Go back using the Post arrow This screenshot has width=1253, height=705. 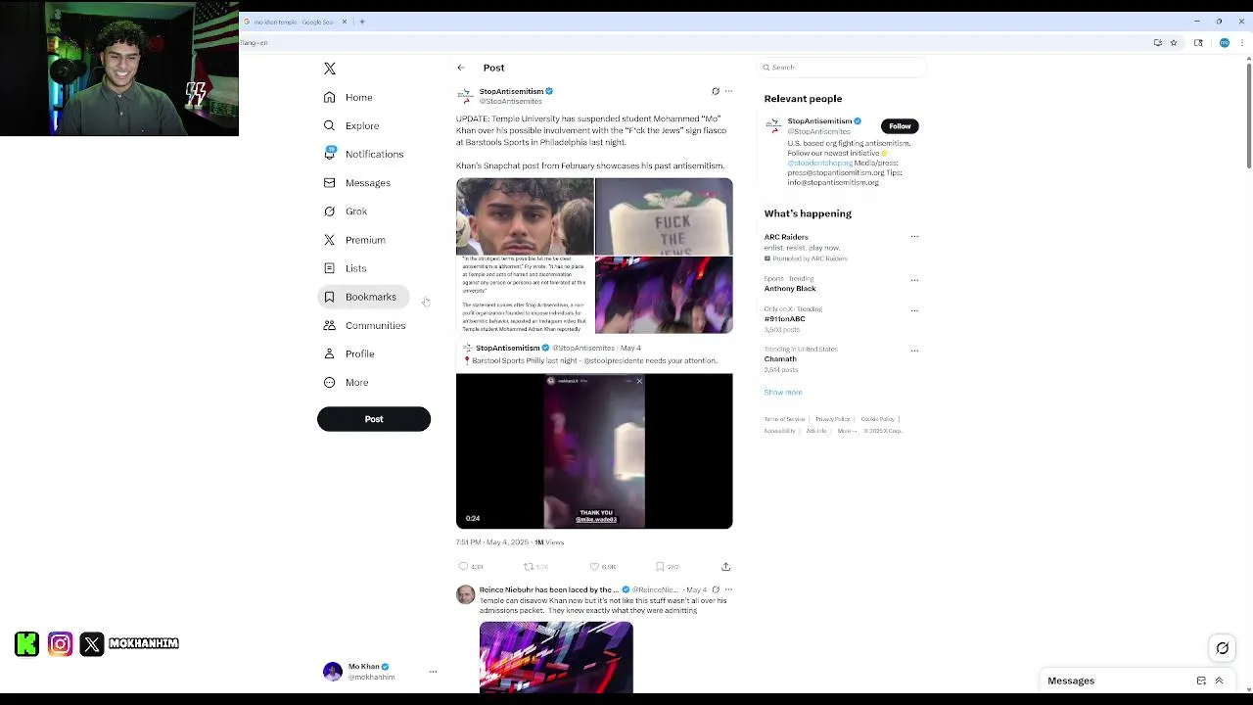click(461, 68)
